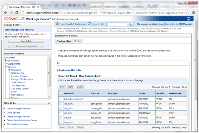Switch to the Control tab
The width and height of the screenshot is (199, 133).
78,41
